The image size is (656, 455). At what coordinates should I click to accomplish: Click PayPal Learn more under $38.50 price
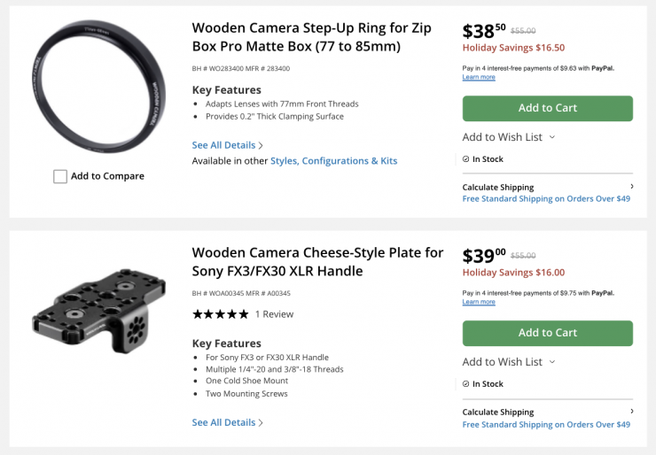point(479,78)
